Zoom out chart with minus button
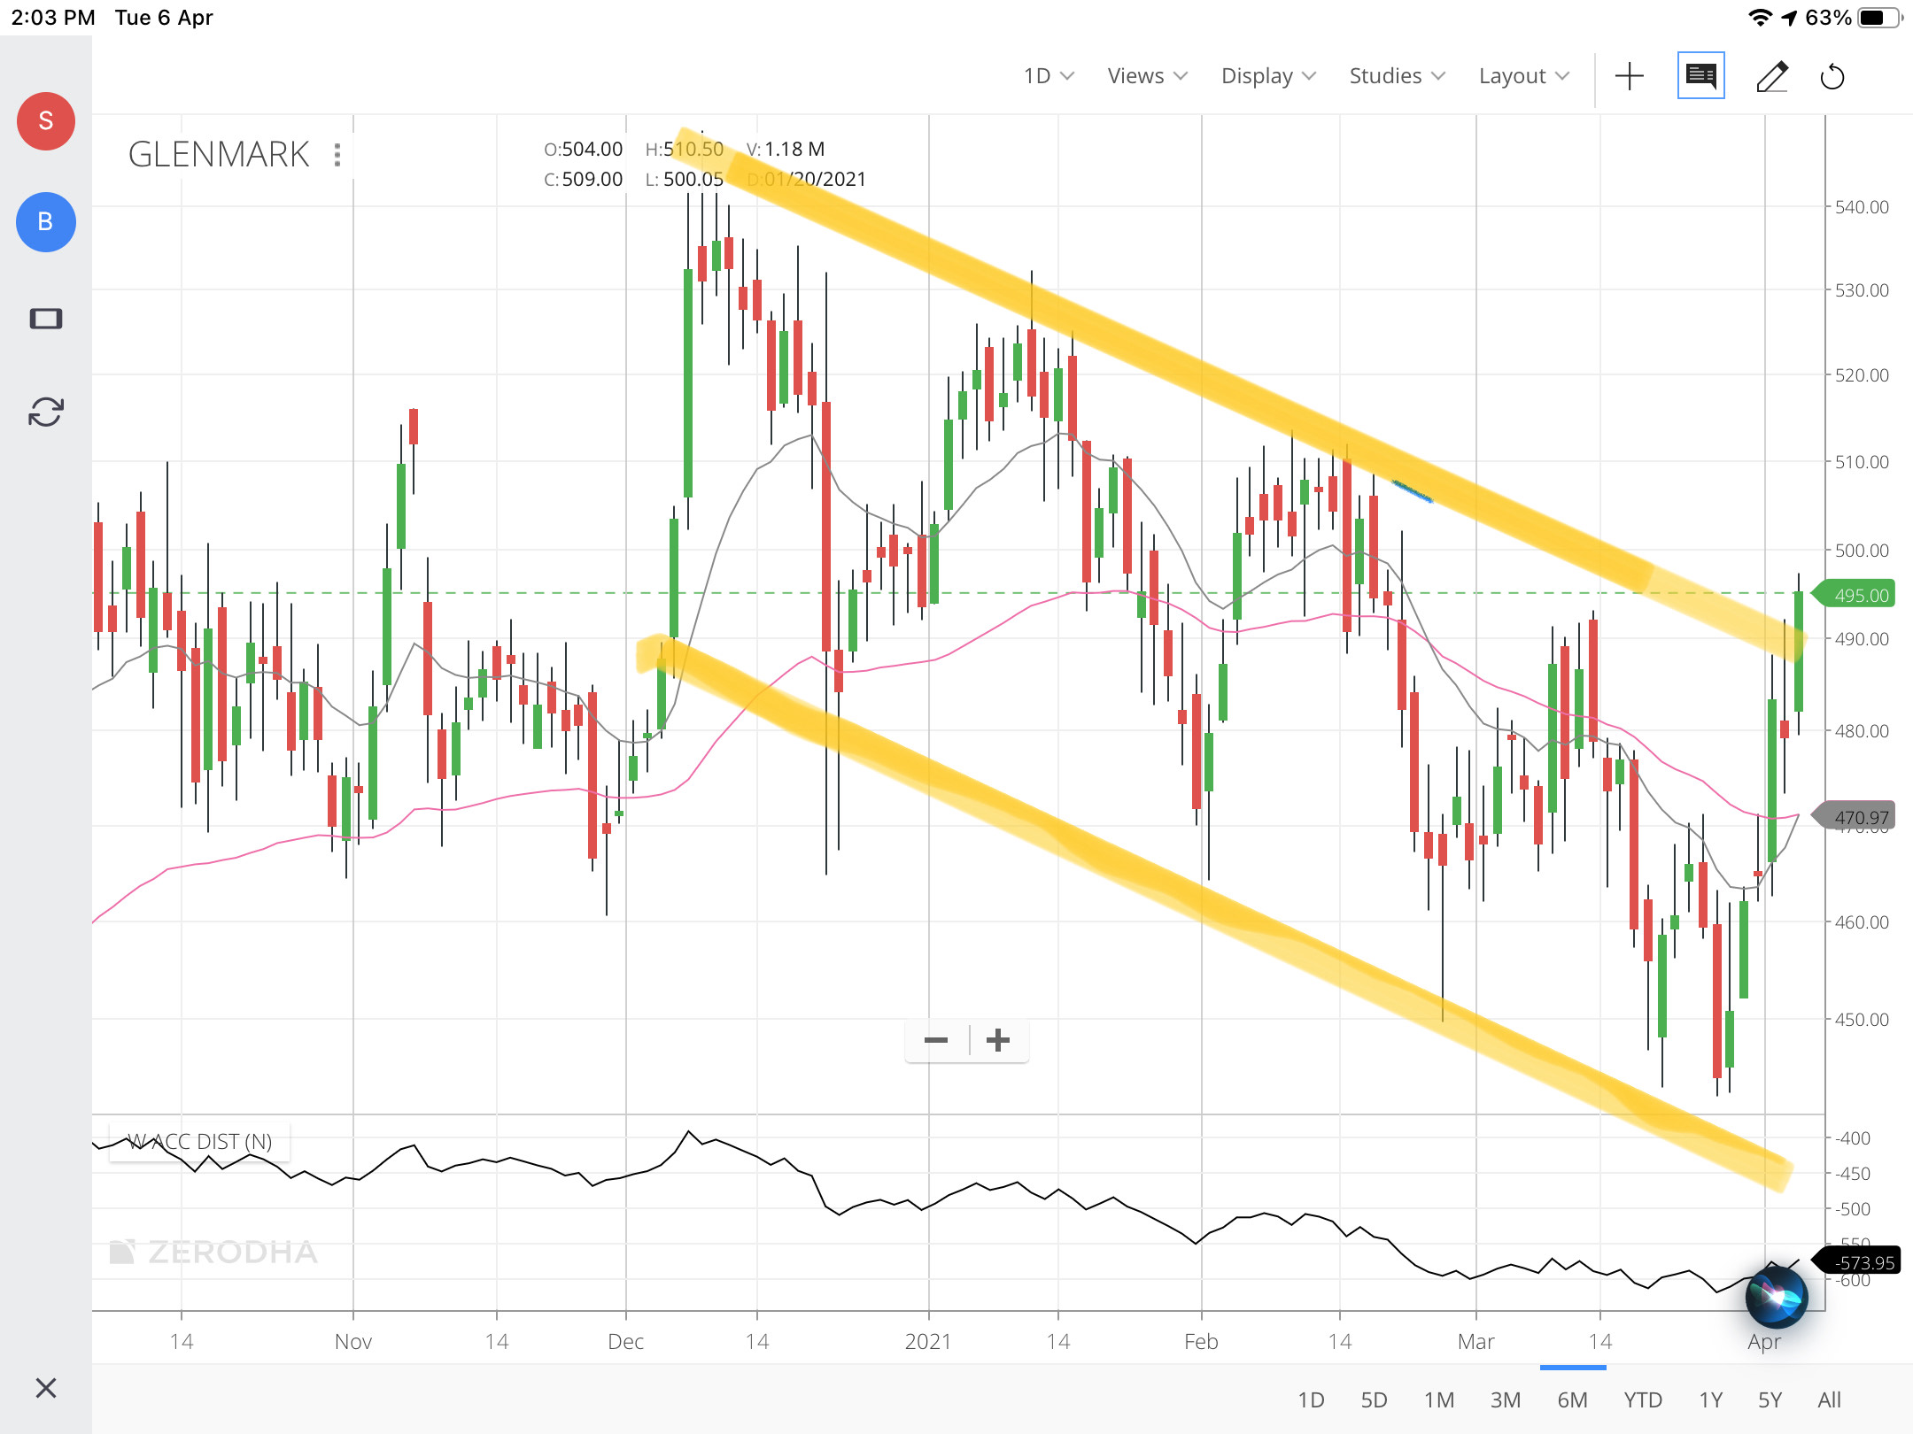 point(936,1040)
